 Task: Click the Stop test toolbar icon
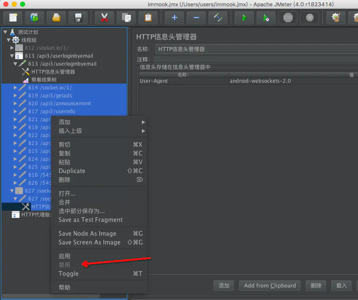pos(288,18)
